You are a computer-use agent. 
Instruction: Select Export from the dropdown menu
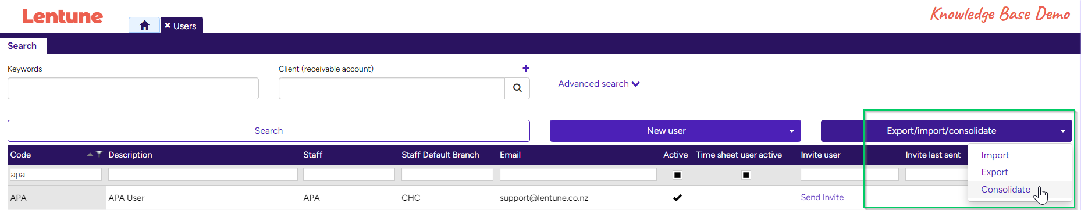pos(994,172)
